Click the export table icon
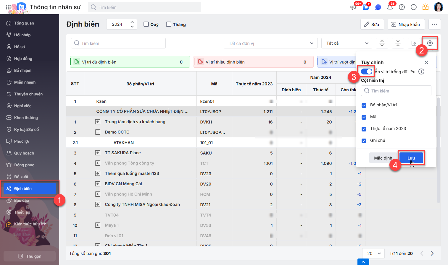The height and width of the screenshot is (265, 448). tap(414, 43)
